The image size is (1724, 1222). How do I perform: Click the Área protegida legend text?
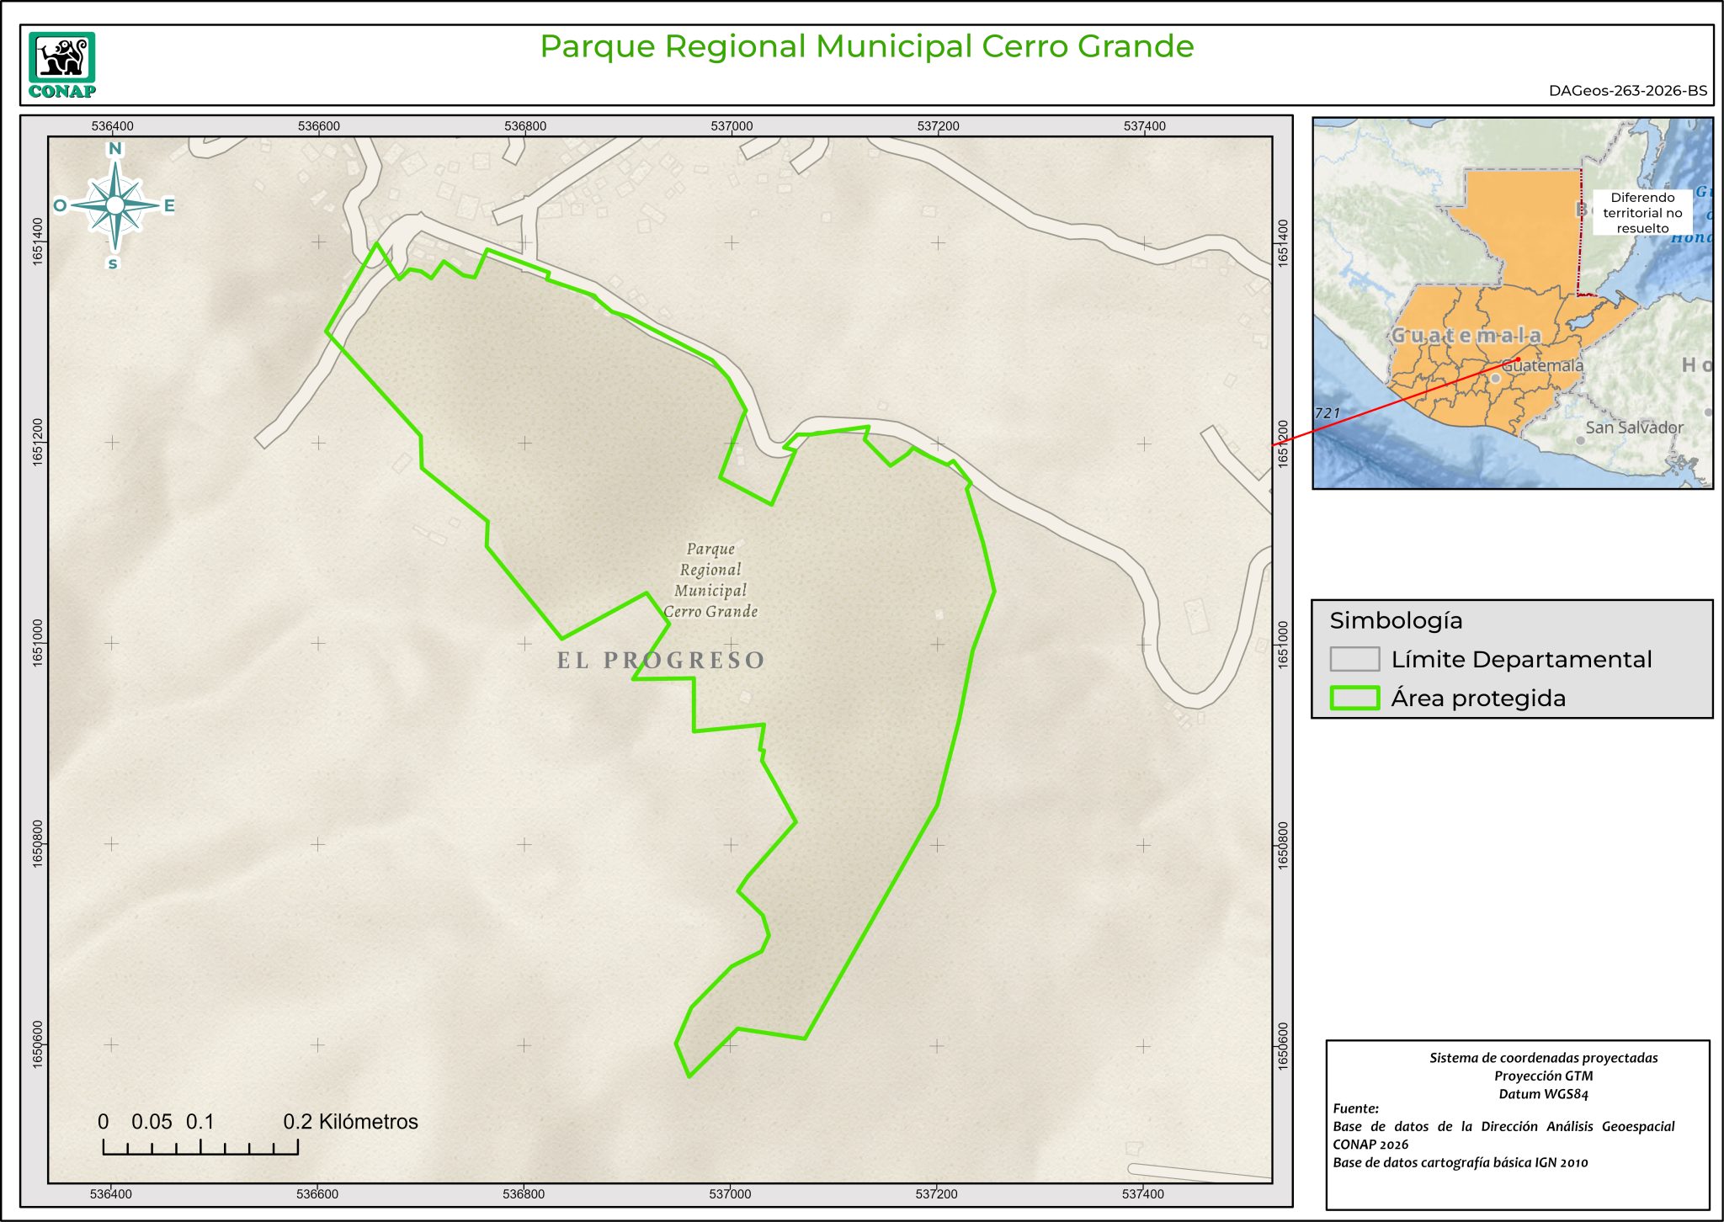[x=1478, y=698]
